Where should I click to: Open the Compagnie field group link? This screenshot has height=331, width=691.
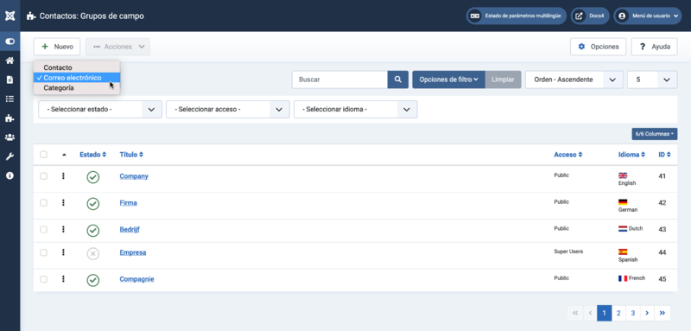click(136, 279)
